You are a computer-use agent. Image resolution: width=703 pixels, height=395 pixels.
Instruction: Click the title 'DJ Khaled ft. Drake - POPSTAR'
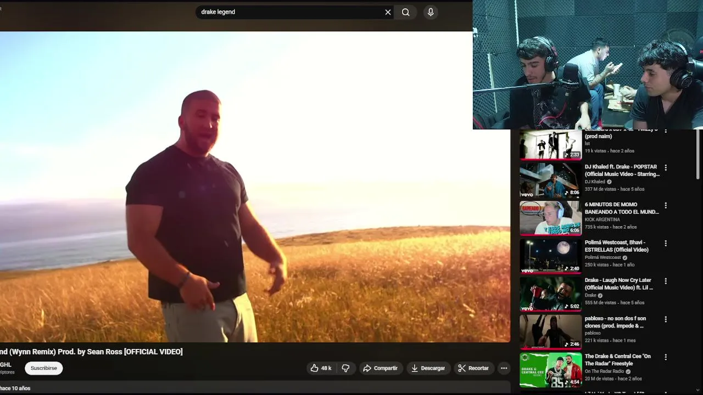pos(622,170)
